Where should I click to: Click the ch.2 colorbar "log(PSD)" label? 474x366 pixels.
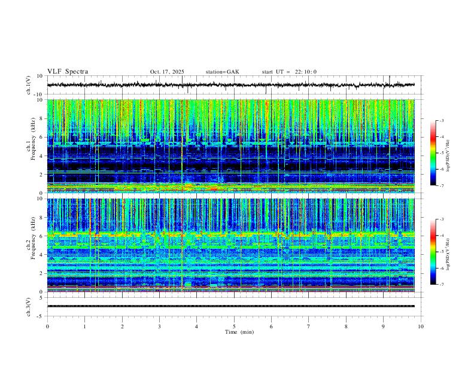tap(448, 255)
